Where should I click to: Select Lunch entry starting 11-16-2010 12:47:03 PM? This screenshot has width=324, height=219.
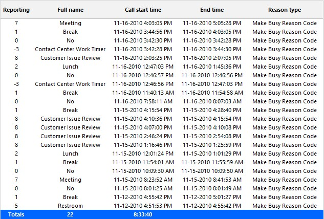point(71,67)
